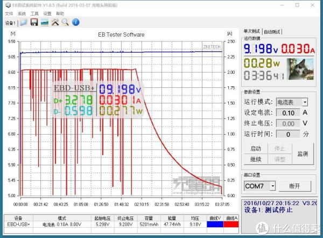Image resolution: width=323 pixels, height=238 pixels.
Task: Maximize the EB tester window
Action: (297, 5)
